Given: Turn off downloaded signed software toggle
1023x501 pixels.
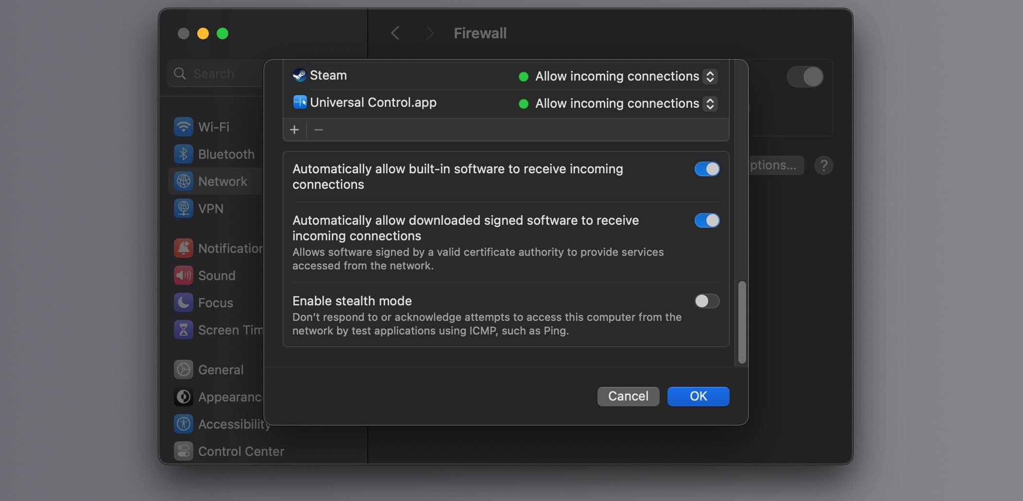Looking at the screenshot, I should tap(707, 220).
